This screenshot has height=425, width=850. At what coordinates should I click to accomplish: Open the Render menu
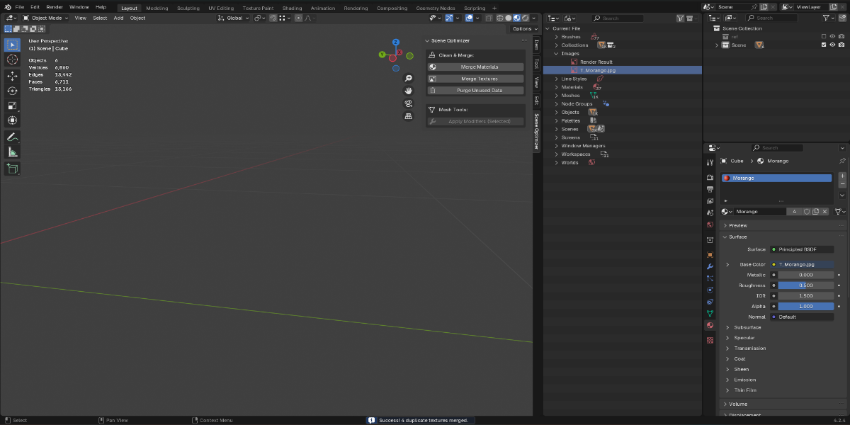pos(55,7)
